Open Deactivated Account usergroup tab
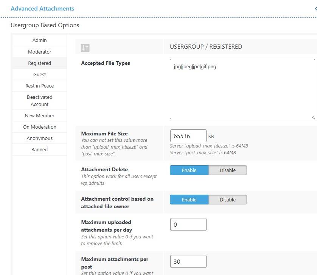 pos(40,101)
